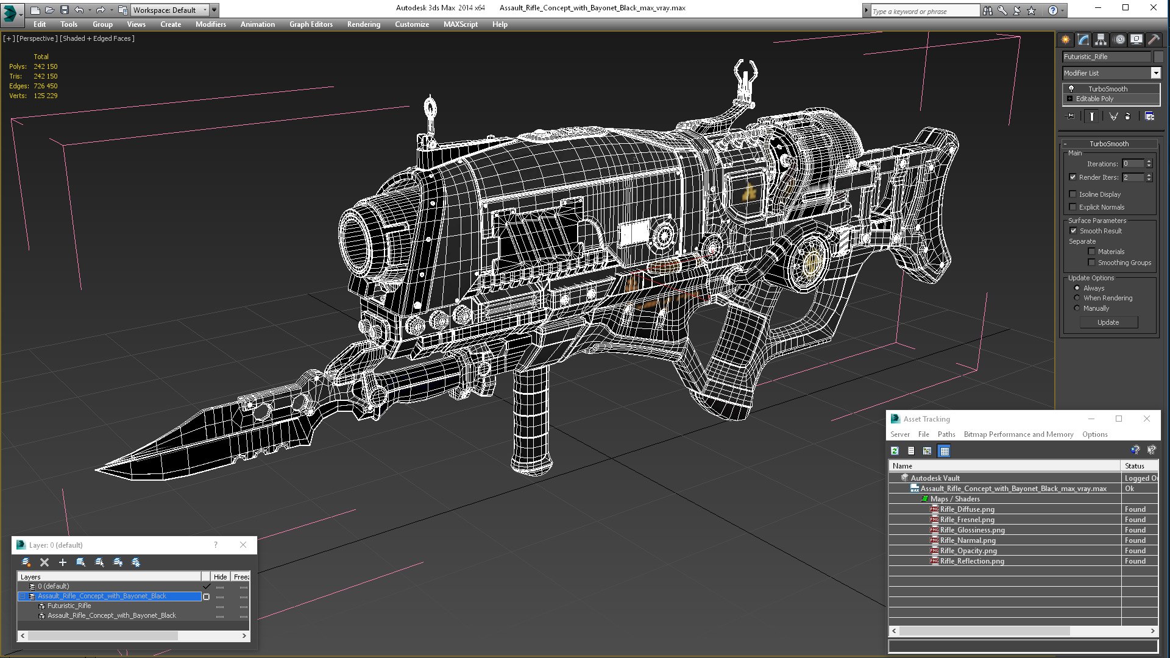Click Make Unique icon below modifier stack

pyautogui.click(x=1113, y=116)
